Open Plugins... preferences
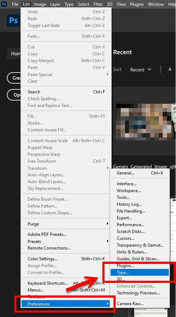The image size is (176, 317). tap(140, 266)
